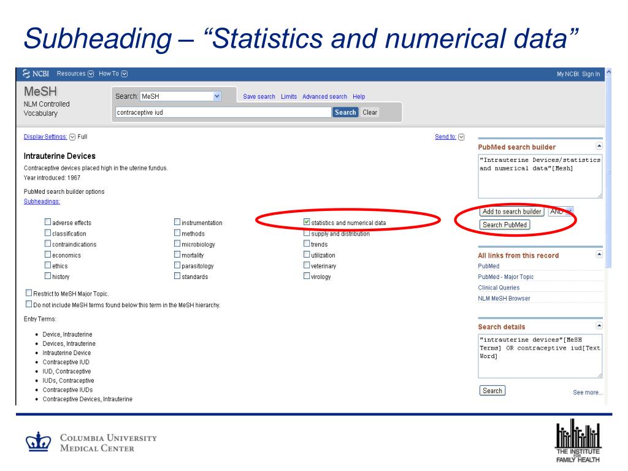
Task: Enable Restrict to MeSH Major Topic
Action: tap(29, 293)
